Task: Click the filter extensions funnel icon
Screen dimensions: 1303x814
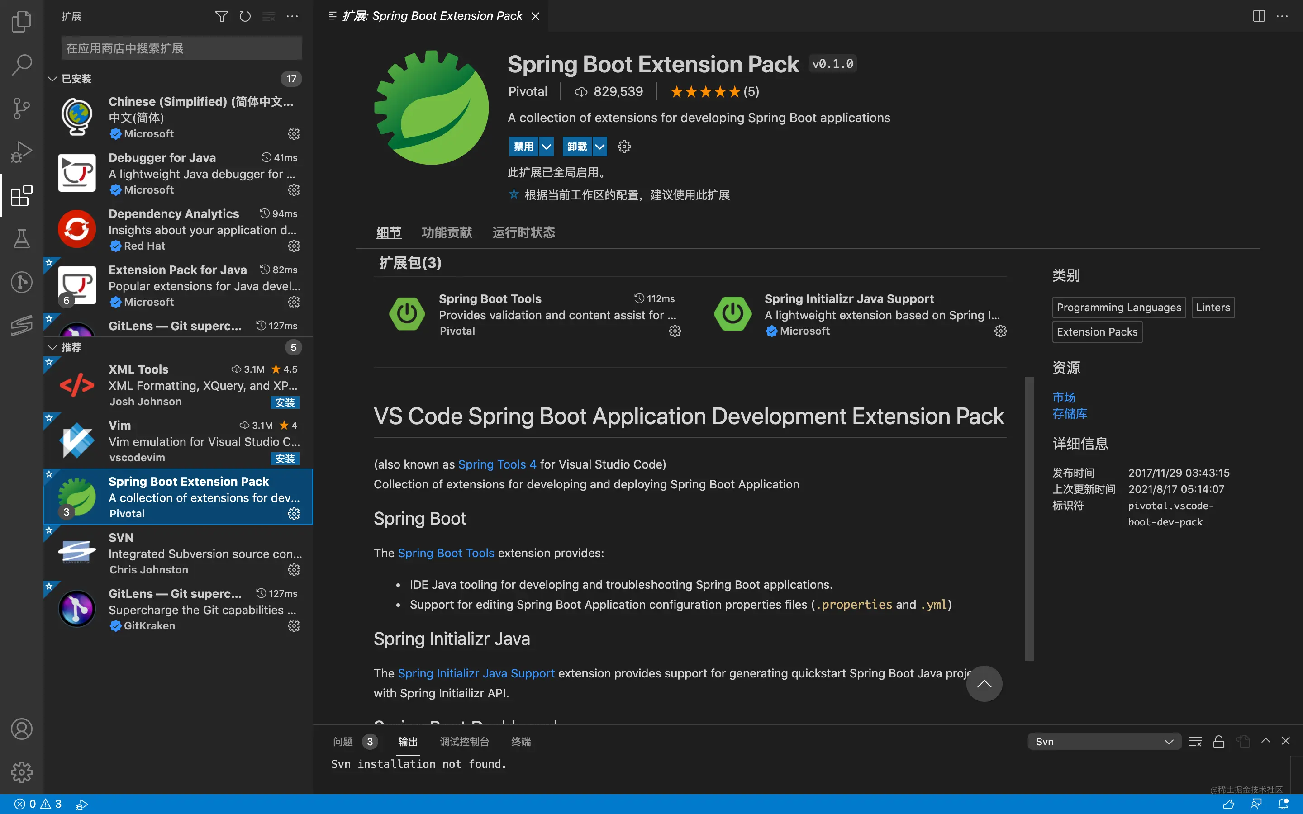Action: tap(221, 16)
